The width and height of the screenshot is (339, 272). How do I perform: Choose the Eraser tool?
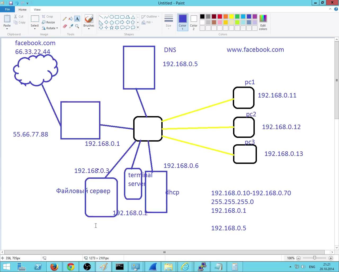[x=65, y=26]
